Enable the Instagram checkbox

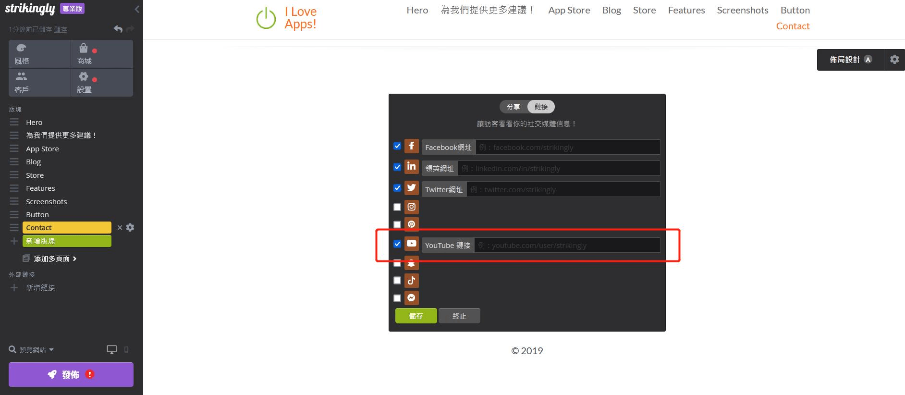click(x=397, y=207)
